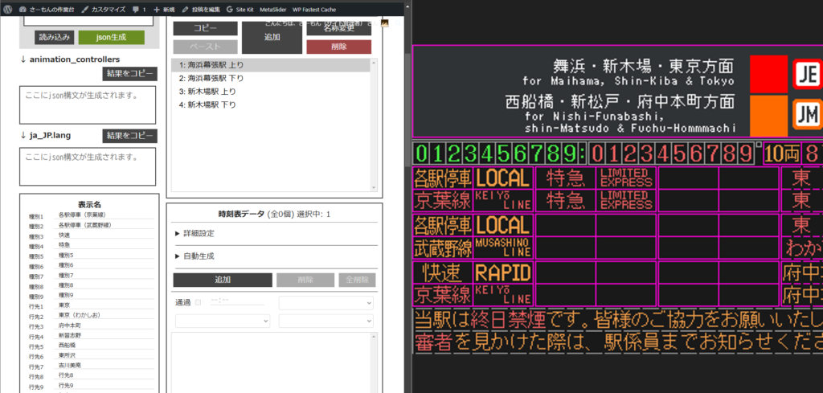Click the green json生成 button
The width and height of the screenshot is (823, 393).
[x=111, y=37]
